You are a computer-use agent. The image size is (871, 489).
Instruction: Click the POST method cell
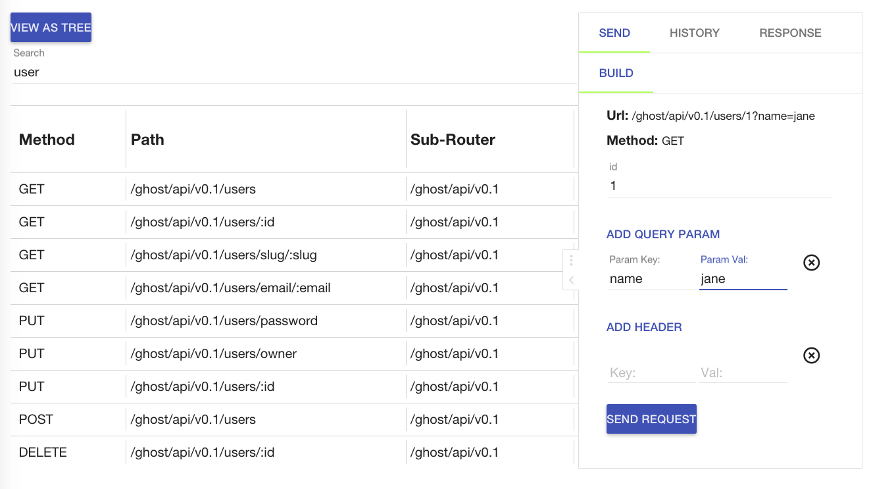[x=36, y=420]
